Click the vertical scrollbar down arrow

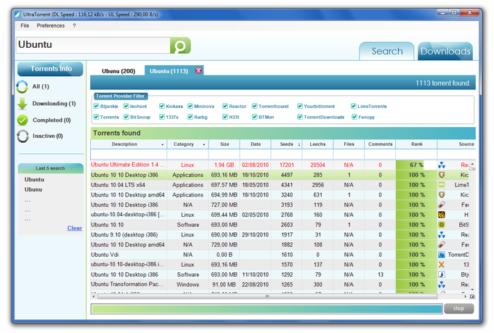click(472, 289)
